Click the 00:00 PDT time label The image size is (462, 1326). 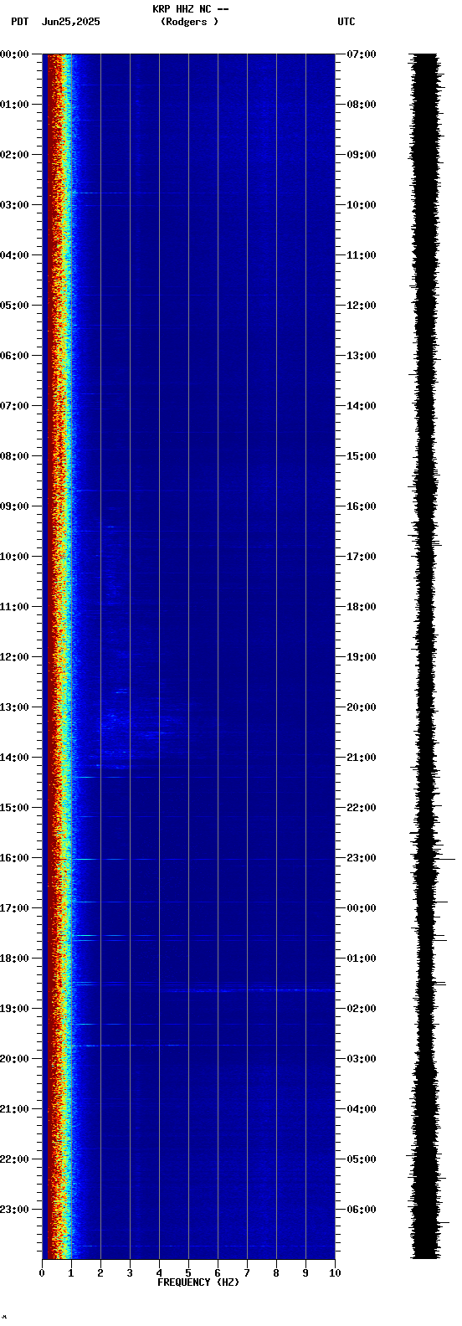pos(14,54)
